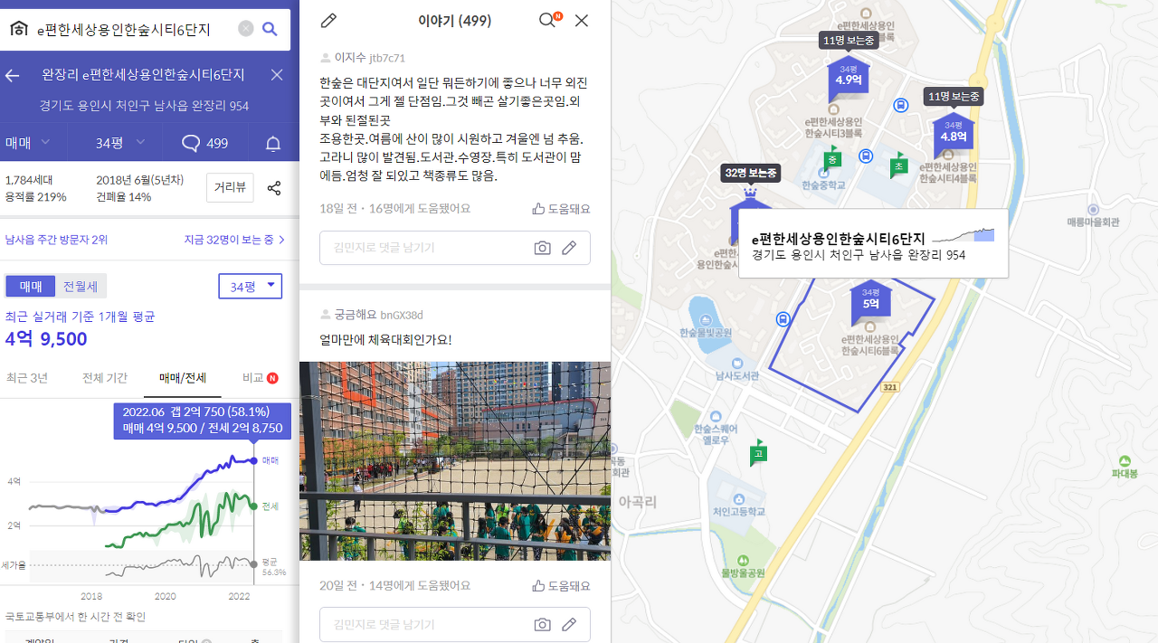Viewport: 1158px width, 643px height.
Task: Click the 처인고등학교 map label
Action: (x=739, y=511)
